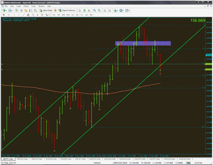Select the M30 timeframe button
Viewport: 213px width, 165px height.
click(x=68, y=15)
